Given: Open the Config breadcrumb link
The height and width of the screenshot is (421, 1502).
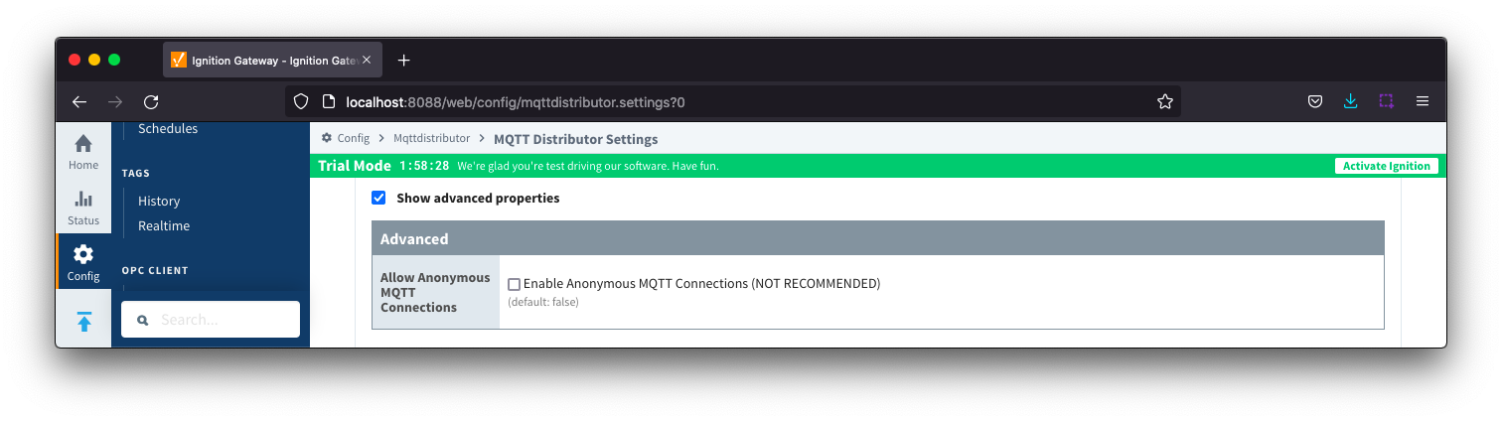Looking at the screenshot, I should coord(353,138).
